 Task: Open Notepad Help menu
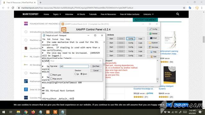pyautogui.click(x=68, y=39)
